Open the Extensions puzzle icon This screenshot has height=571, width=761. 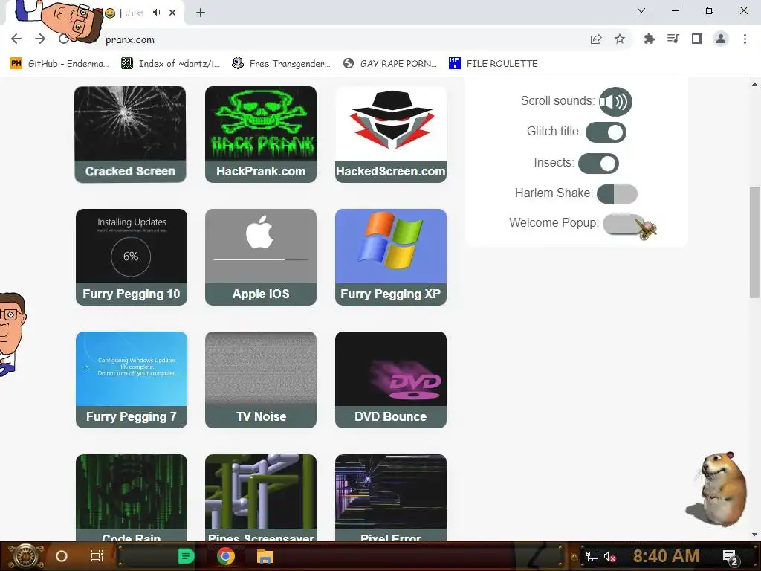[649, 39]
